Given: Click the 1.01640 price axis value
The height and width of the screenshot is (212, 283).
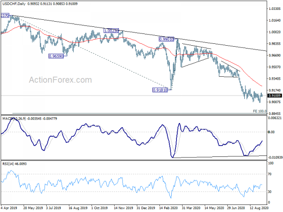Looking at the screenshot, I should click(x=275, y=20).
